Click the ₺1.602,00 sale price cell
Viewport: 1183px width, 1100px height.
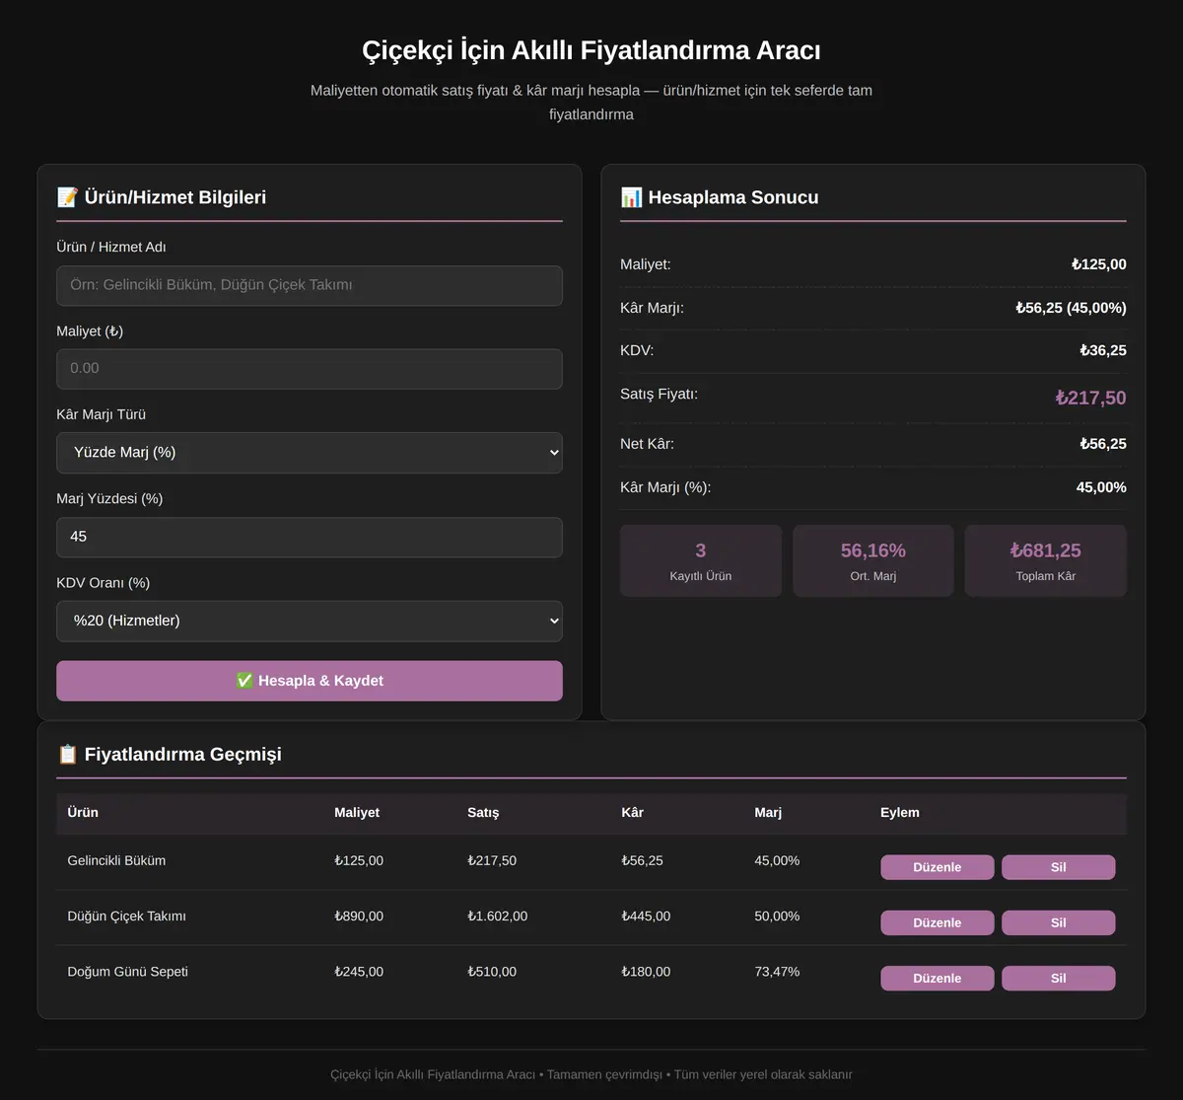point(497,917)
